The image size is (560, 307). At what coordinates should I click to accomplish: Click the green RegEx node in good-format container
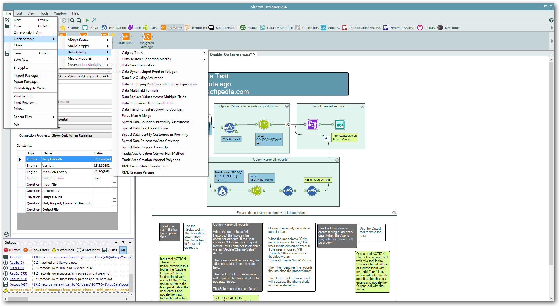click(x=264, y=124)
